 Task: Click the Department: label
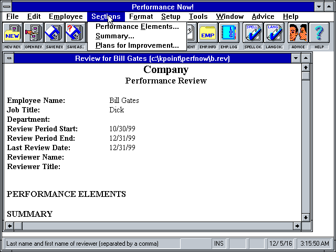(x=28, y=119)
